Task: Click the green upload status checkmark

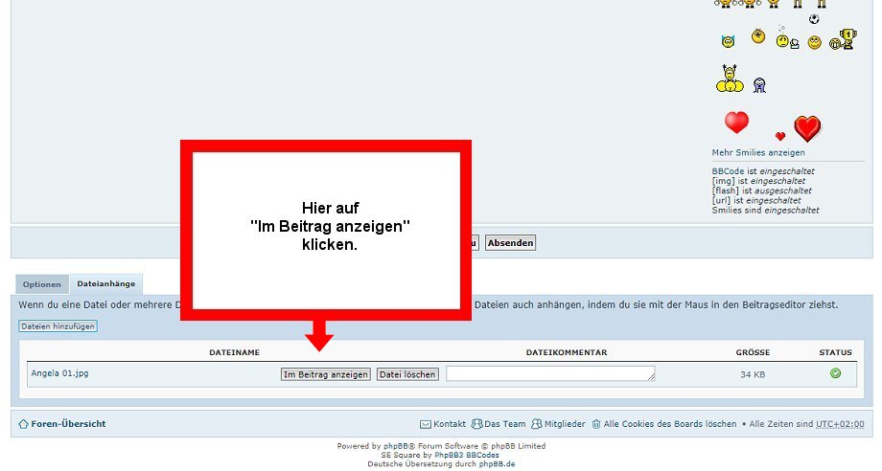Action: [x=835, y=373]
